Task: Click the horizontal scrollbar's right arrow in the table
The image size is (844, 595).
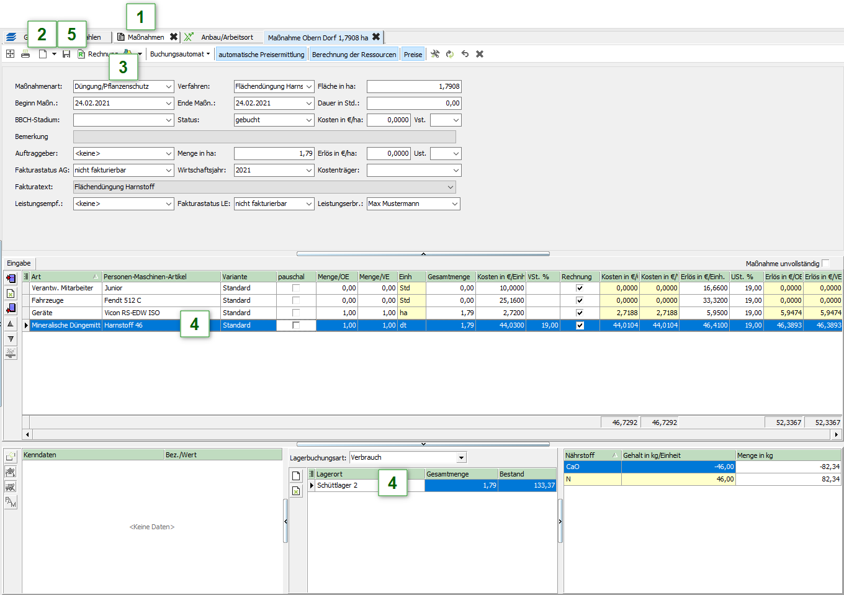Action: (837, 434)
